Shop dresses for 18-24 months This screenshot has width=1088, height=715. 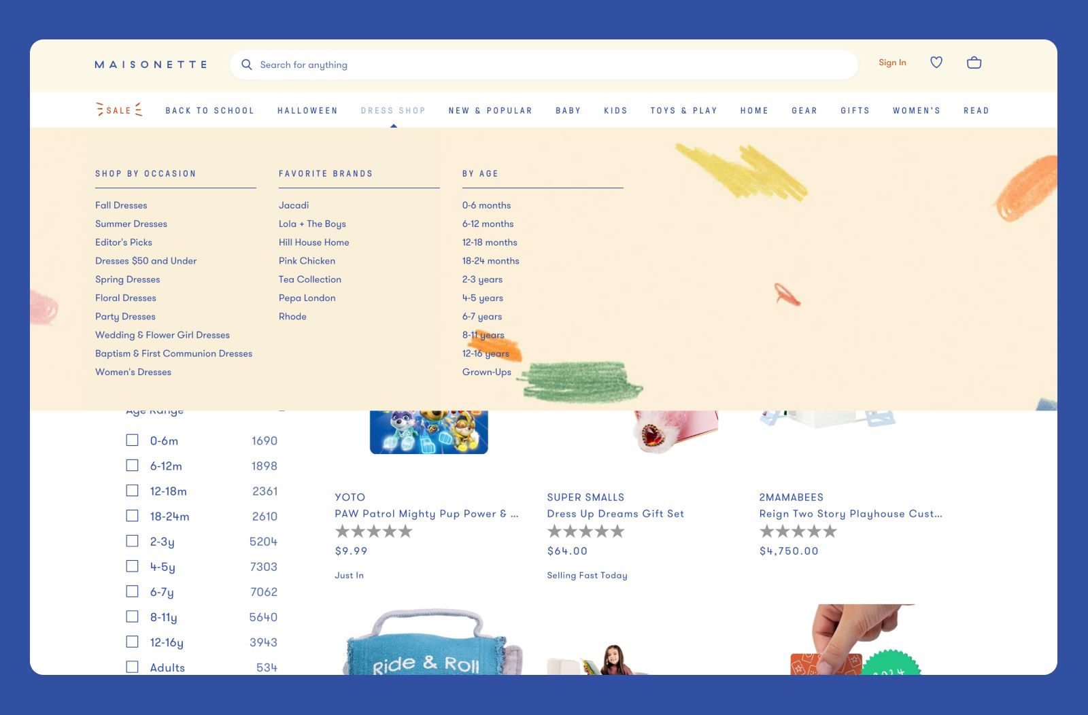point(491,261)
